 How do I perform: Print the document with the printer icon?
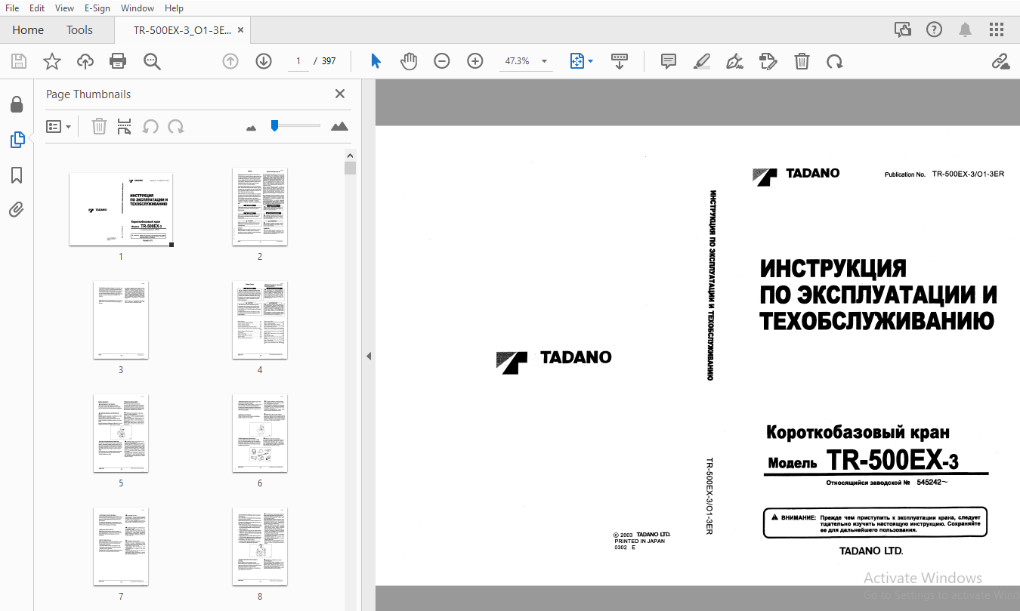pyautogui.click(x=118, y=61)
